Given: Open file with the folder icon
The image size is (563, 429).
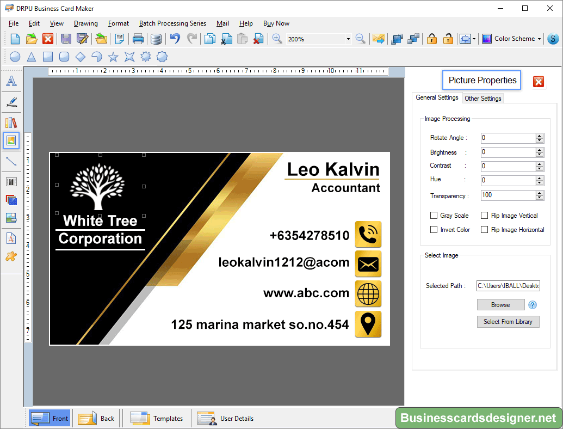Looking at the screenshot, I should [32, 39].
